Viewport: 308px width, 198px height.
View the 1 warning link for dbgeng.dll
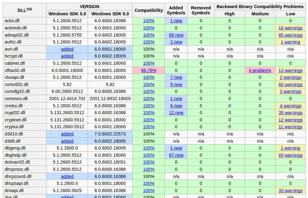tap(290, 148)
